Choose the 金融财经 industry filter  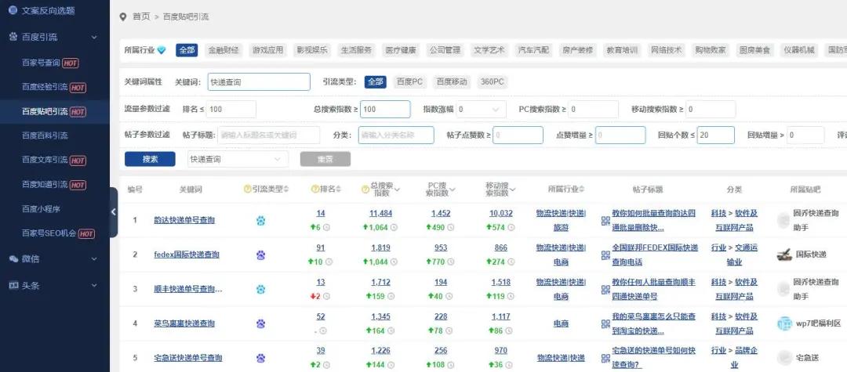[x=223, y=50]
